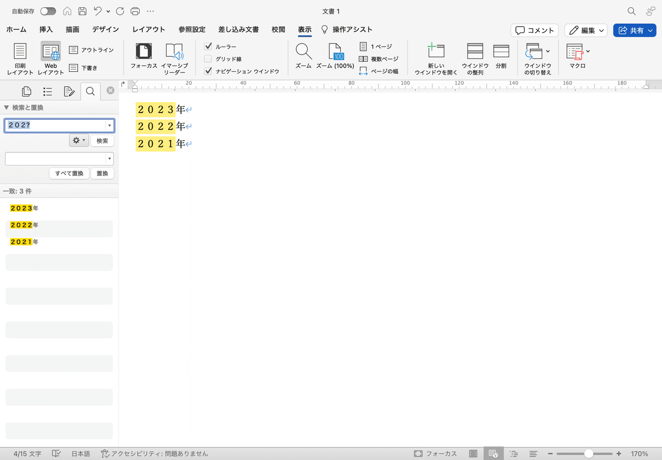Switch to the 校閲 tab
Viewport: 662px width, 460px height.
coord(279,30)
